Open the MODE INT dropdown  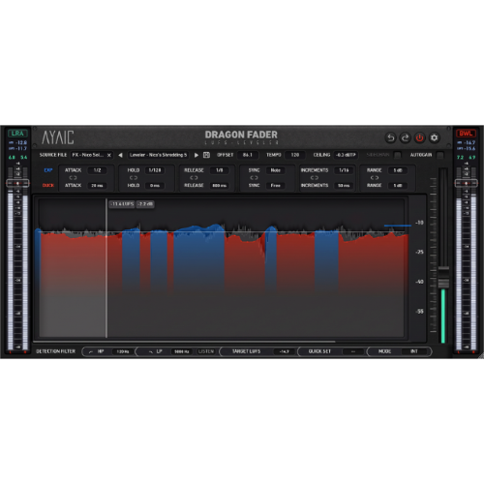pyautogui.click(x=414, y=351)
